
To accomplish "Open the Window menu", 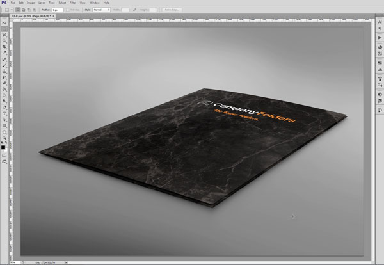I will (x=94, y=3).
